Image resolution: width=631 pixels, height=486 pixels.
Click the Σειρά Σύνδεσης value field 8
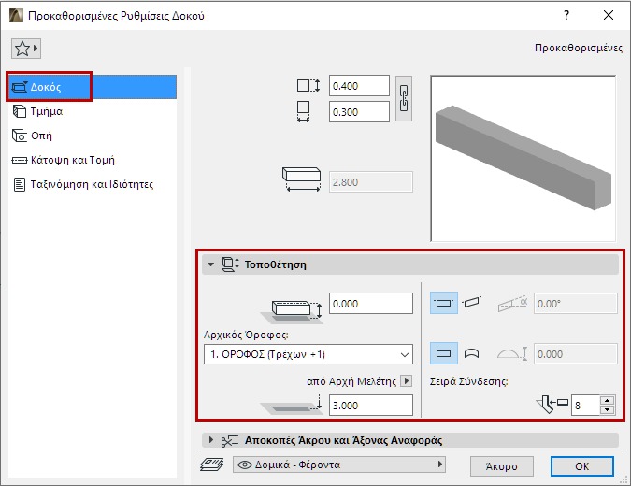click(x=585, y=405)
